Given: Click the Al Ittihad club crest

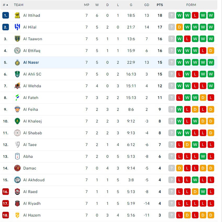Looking at the screenshot, I should 17,15.
